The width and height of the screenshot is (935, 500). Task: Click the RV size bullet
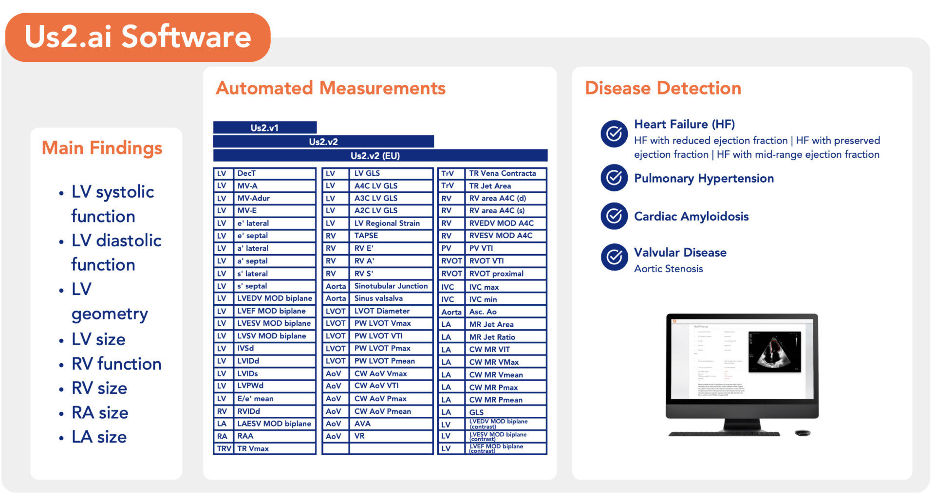pos(99,388)
